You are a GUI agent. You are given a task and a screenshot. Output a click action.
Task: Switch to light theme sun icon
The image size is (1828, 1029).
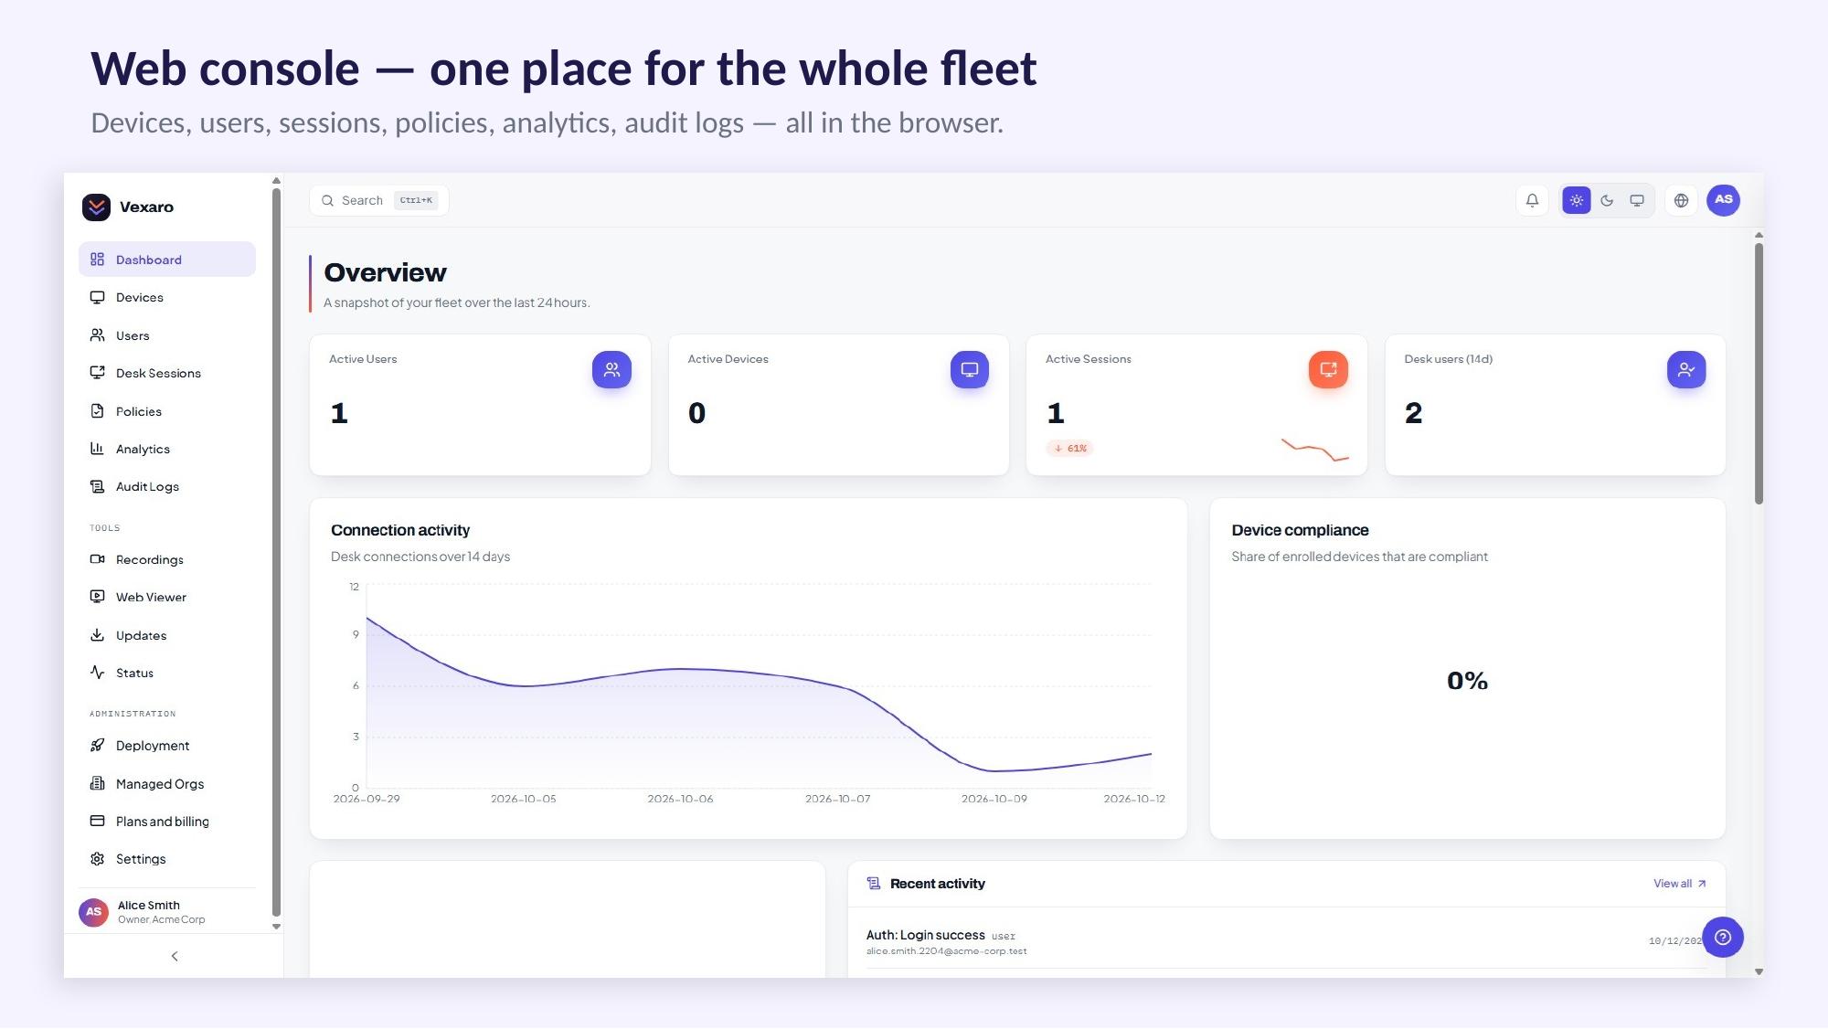point(1576,200)
